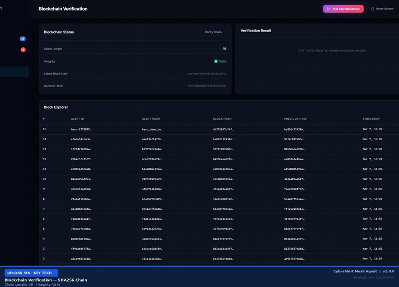Image resolution: width=399 pixels, height=287 pixels.
Task: Select alert ID hero-1772879… in block 15
Action: [81, 129]
